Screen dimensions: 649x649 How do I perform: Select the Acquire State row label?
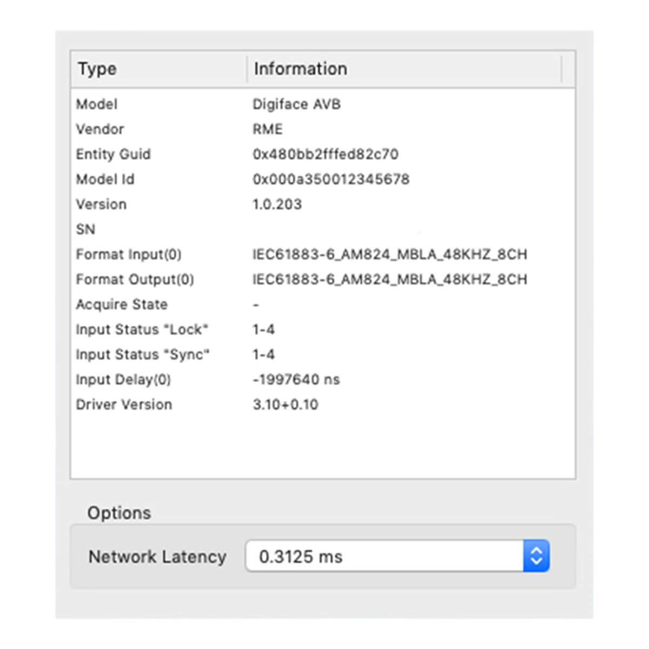(x=122, y=304)
